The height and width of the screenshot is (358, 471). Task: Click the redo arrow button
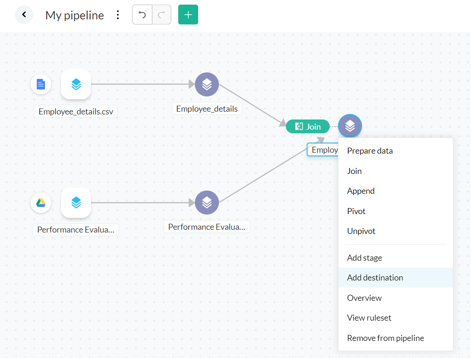click(162, 15)
